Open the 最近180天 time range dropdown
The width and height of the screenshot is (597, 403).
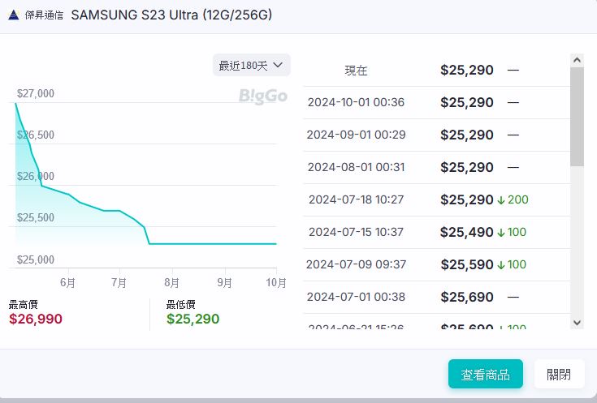click(x=251, y=65)
